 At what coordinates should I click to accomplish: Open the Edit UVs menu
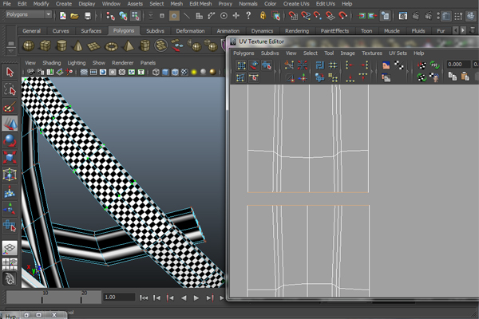click(x=326, y=4)
